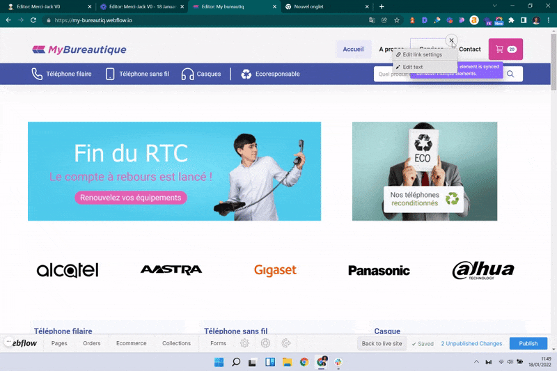Viewport: 557px width, 371px height.
Task: Open the Orders editor tab
Action: click(x=92, y=343)
